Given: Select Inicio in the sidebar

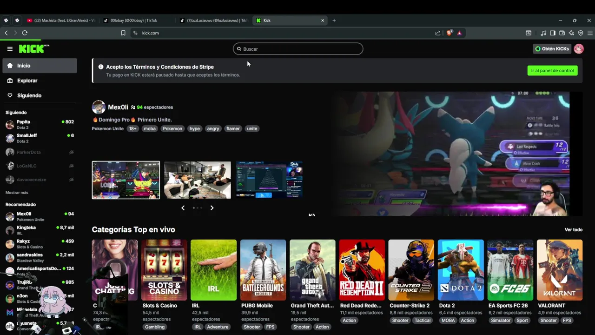Looking at the screenshot, I should pos(40,66).
